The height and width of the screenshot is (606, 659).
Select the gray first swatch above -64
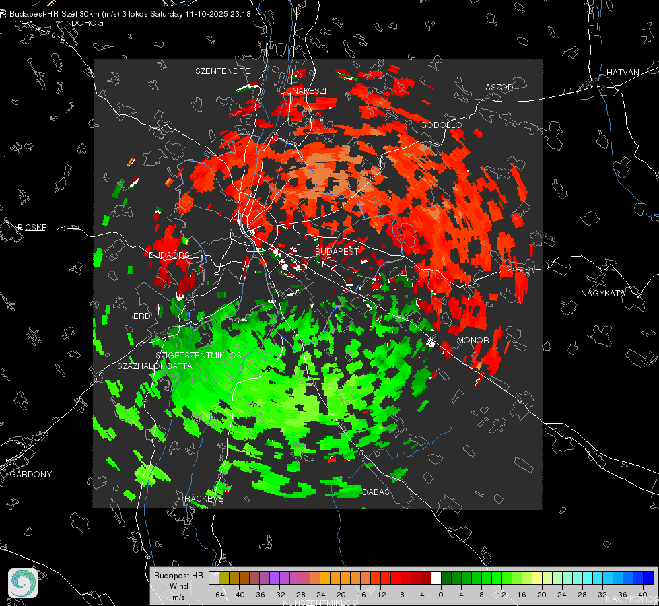(214, 578)
